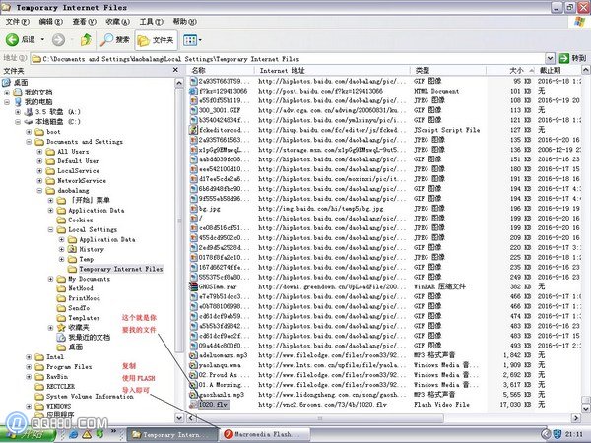
Task: Sort by Internet address column header
Action: (332, 71)
